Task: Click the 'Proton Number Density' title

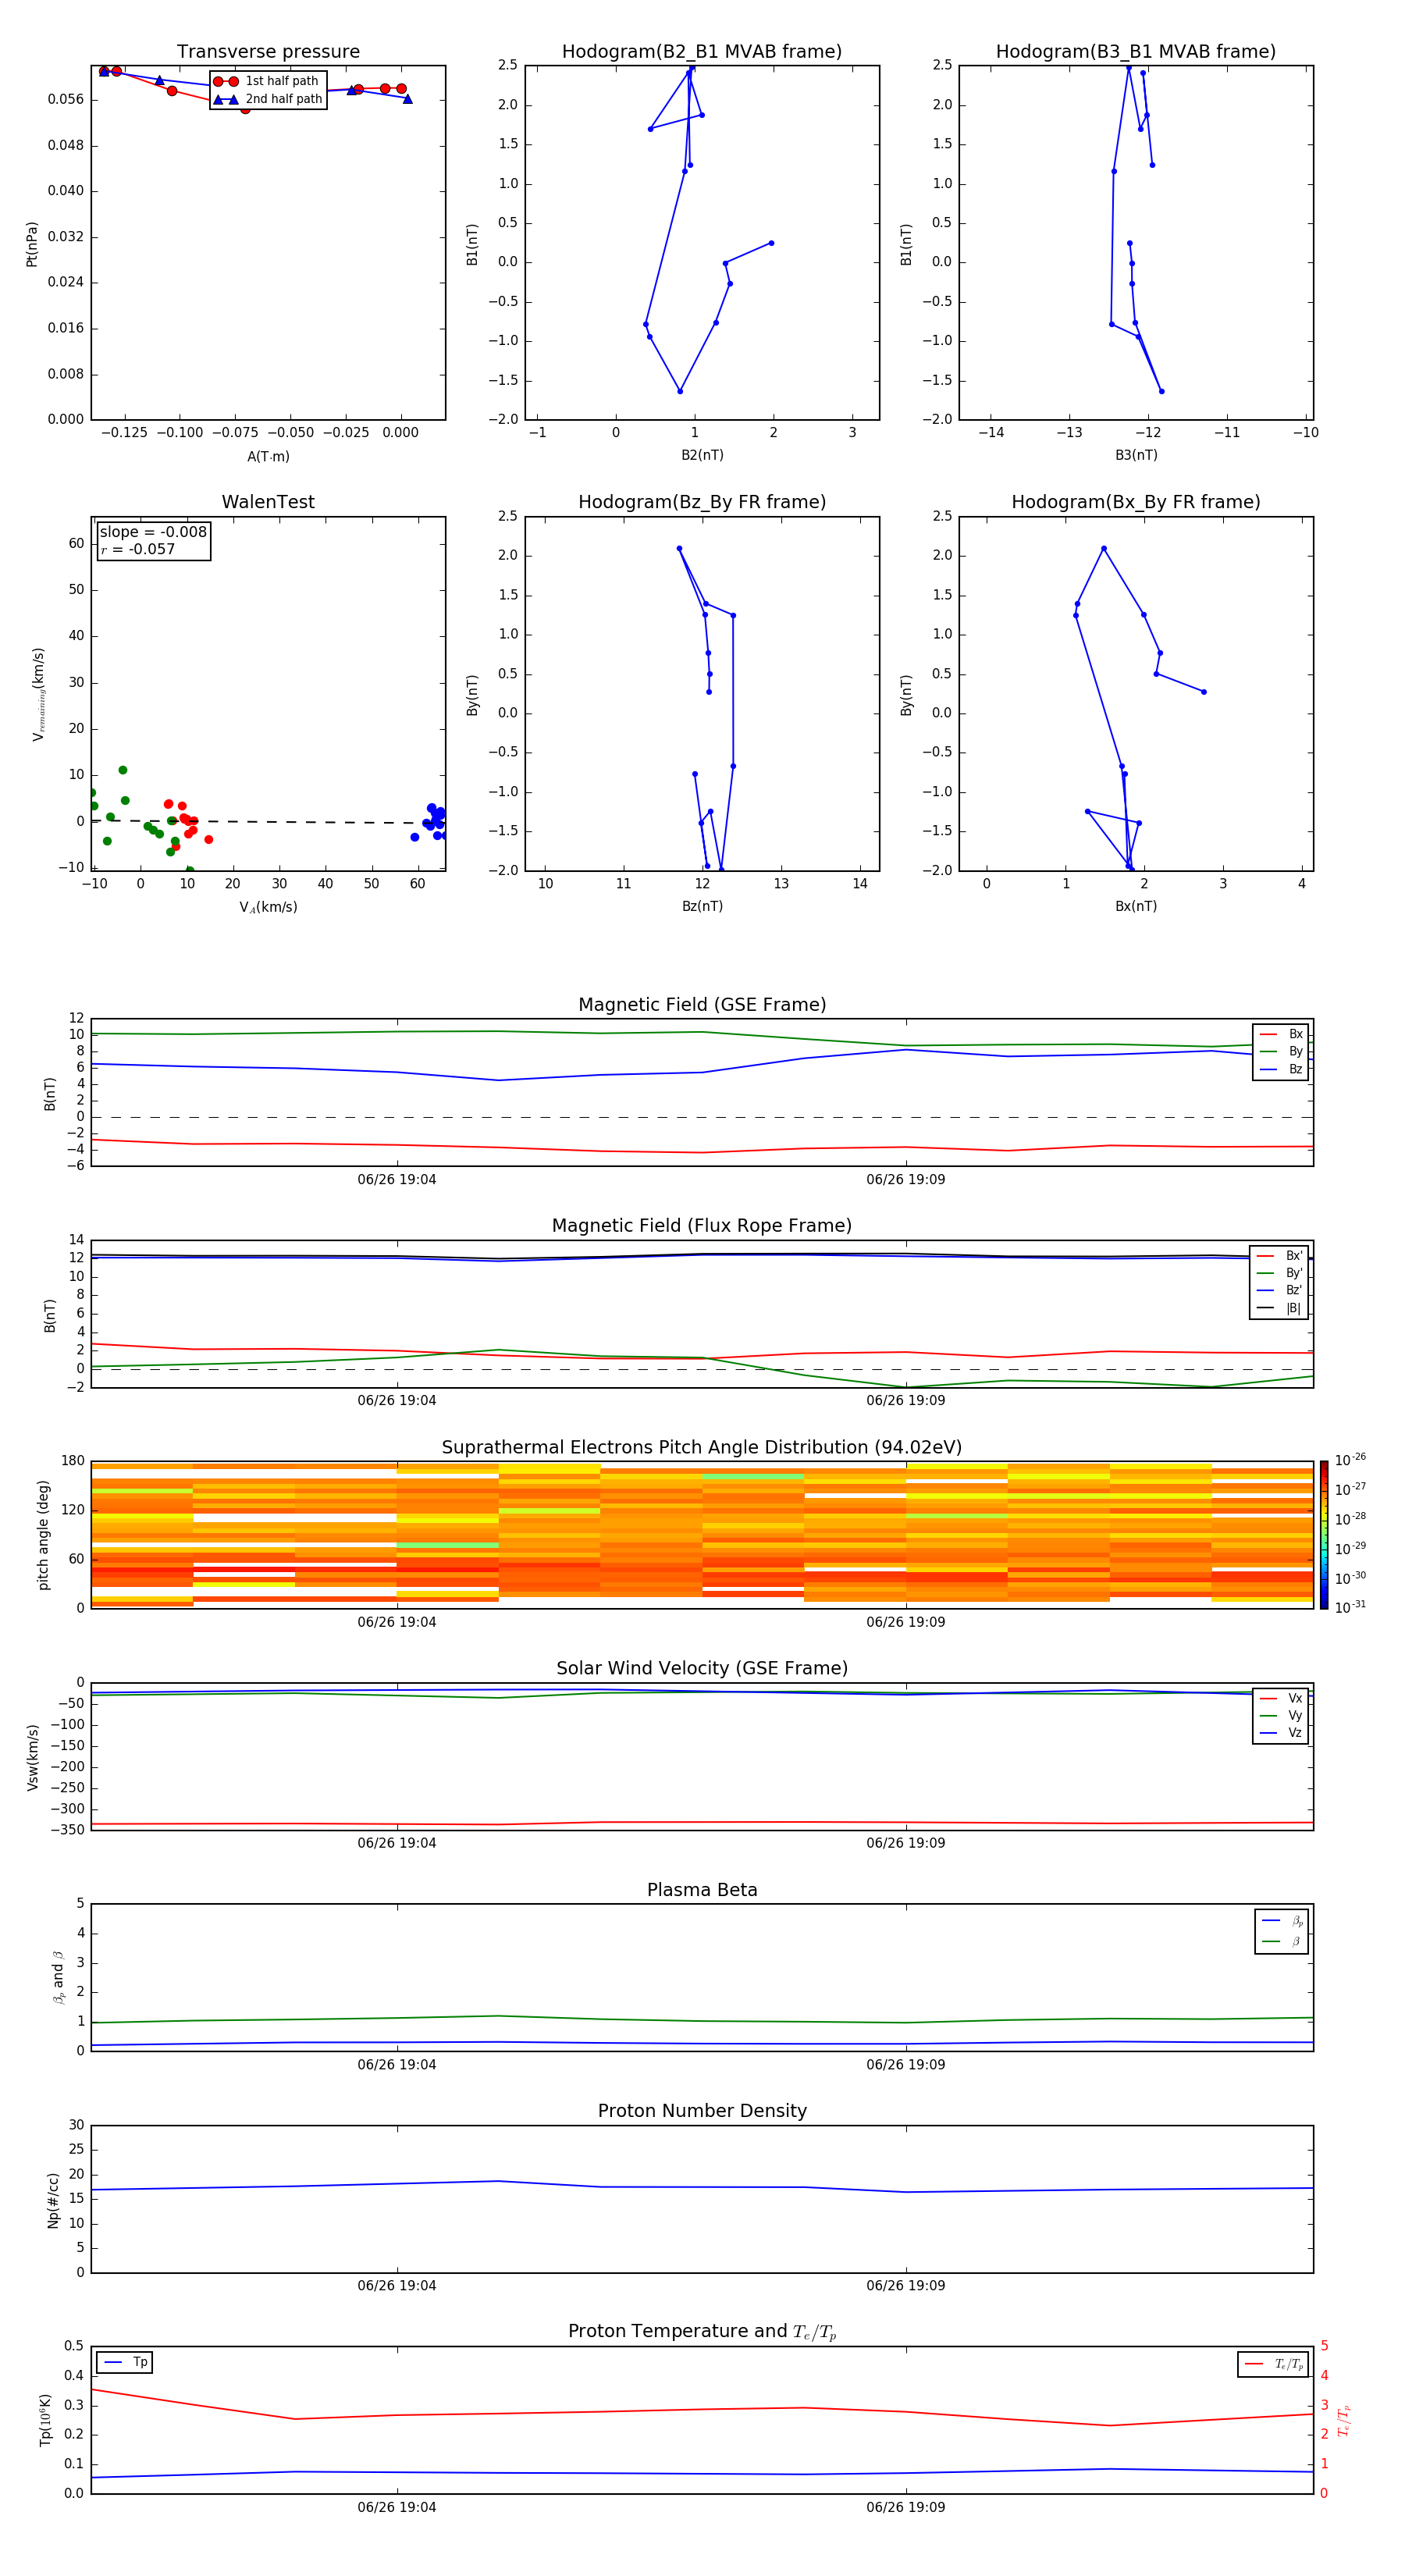Action: coord(702,2111)
